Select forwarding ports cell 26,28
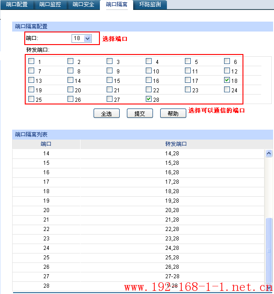This screenshot has width=274, height=294. (172, 267)
